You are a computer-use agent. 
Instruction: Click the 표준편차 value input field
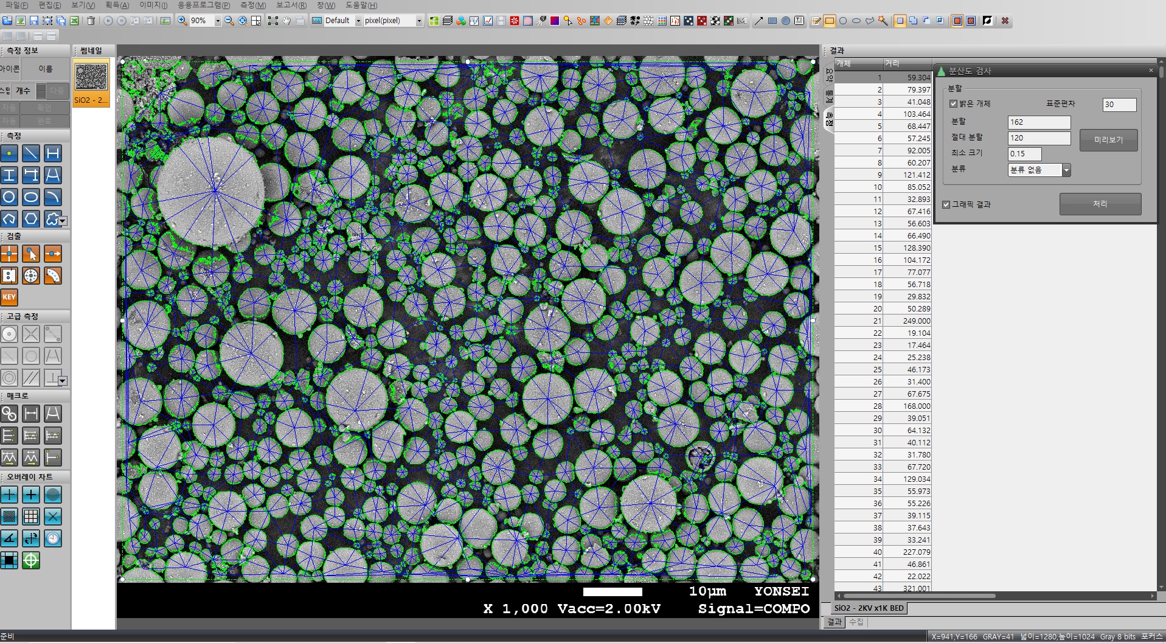pyautogui.click(x=1119, y=105)
